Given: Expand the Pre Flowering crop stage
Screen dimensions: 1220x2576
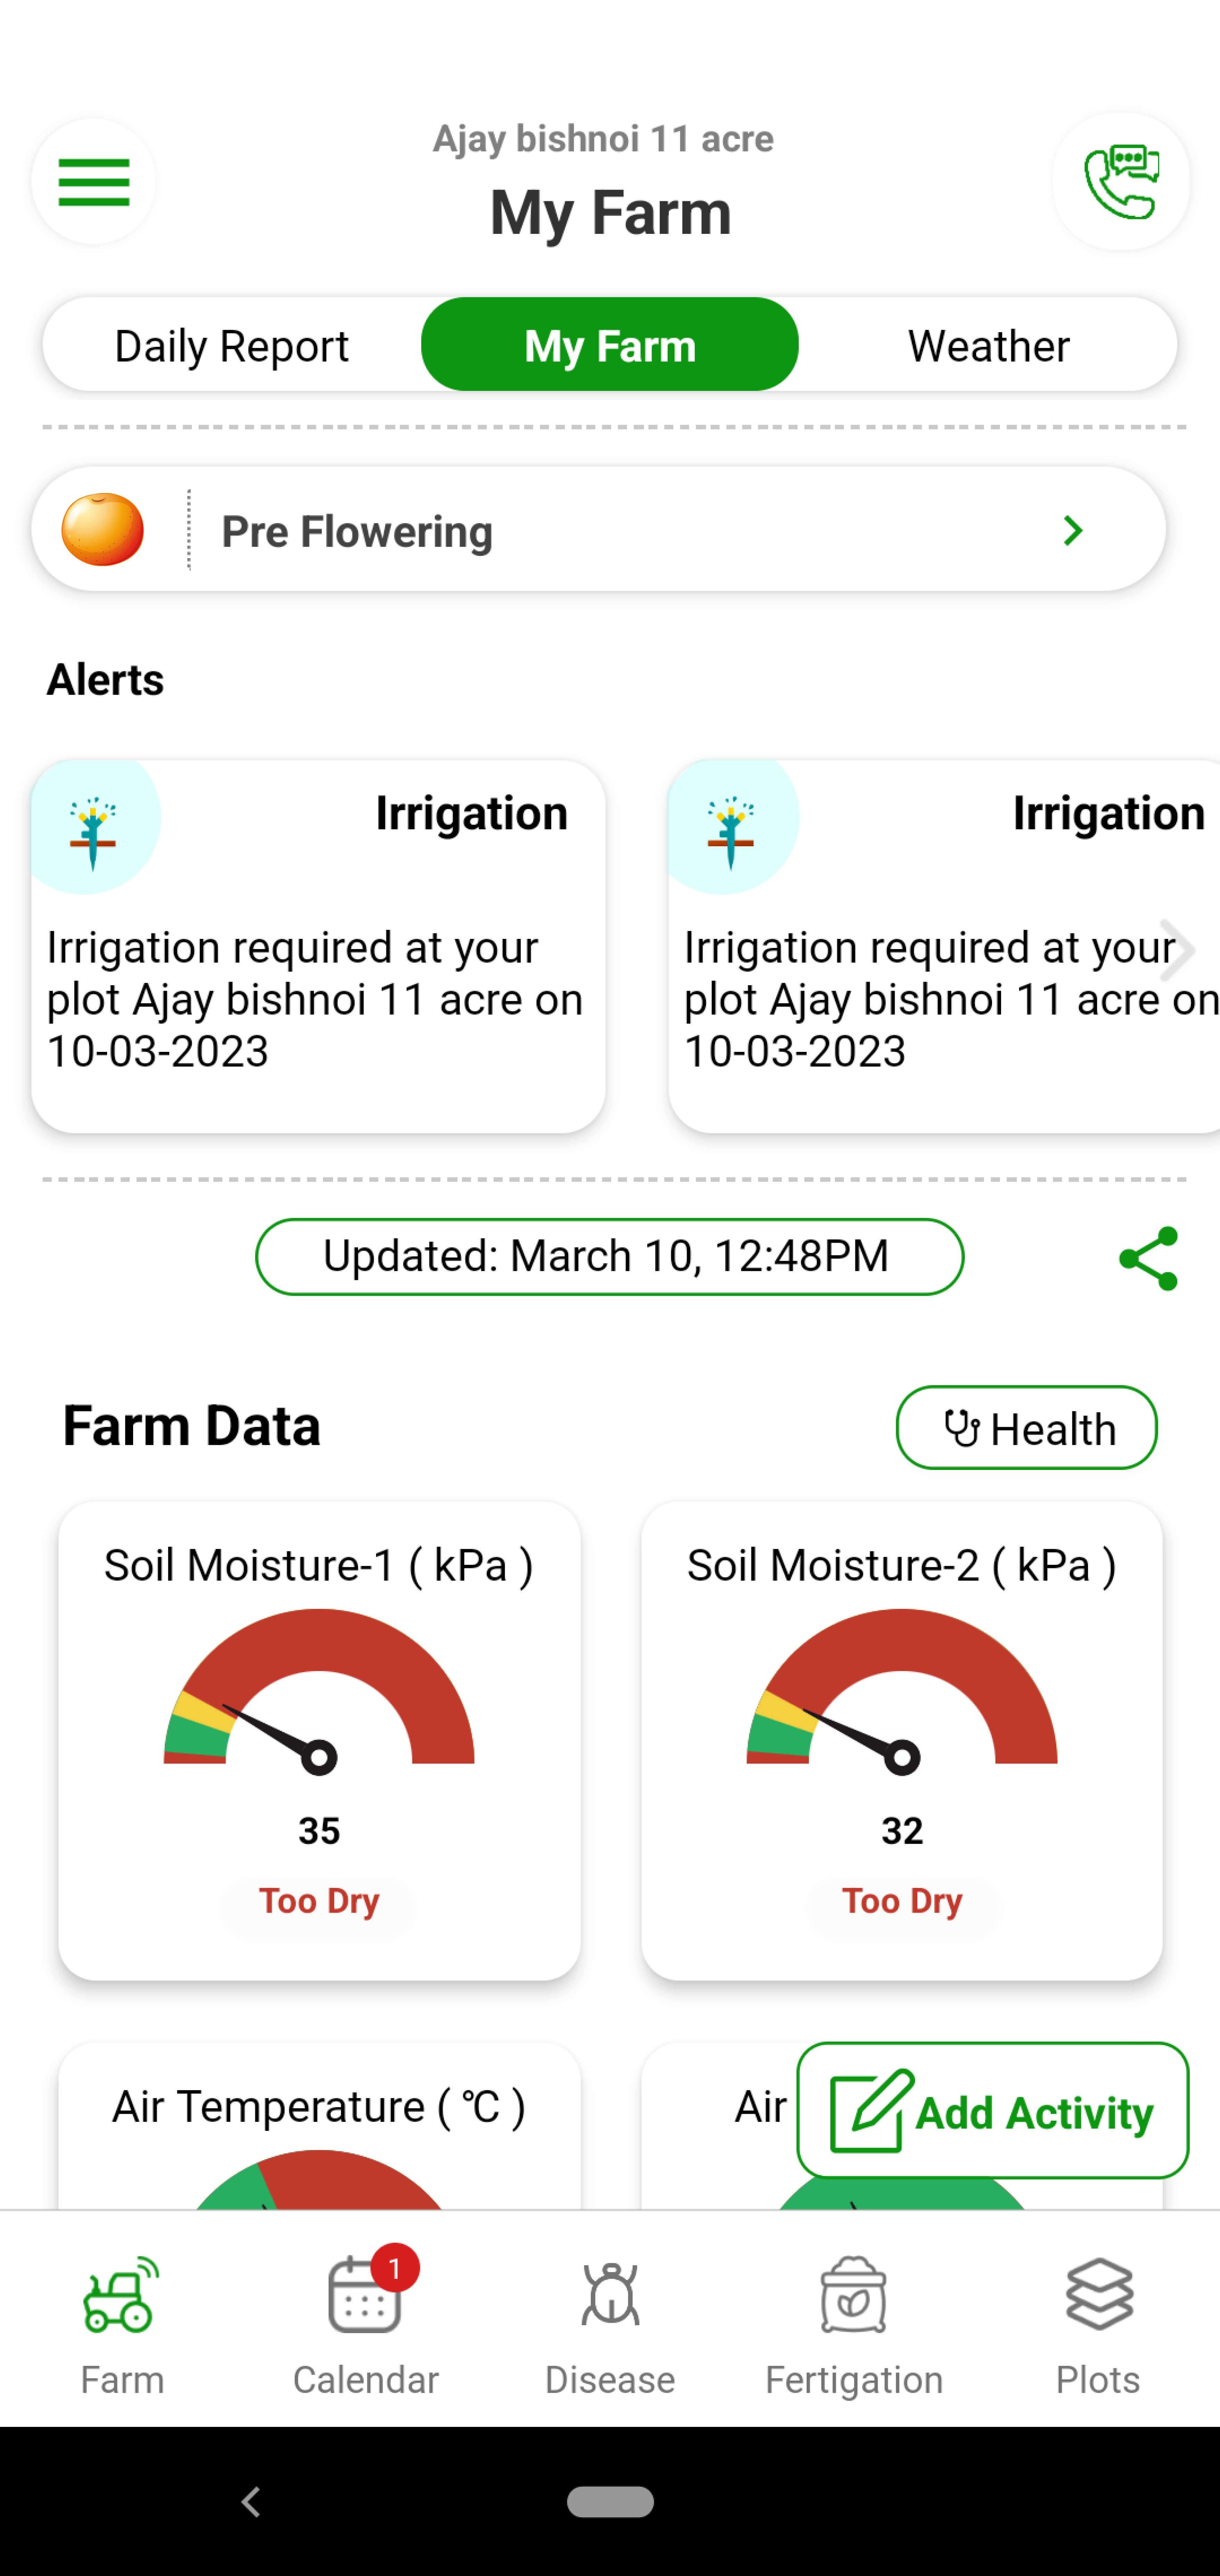Looking at the screenshot, I should click(1071, 529).
